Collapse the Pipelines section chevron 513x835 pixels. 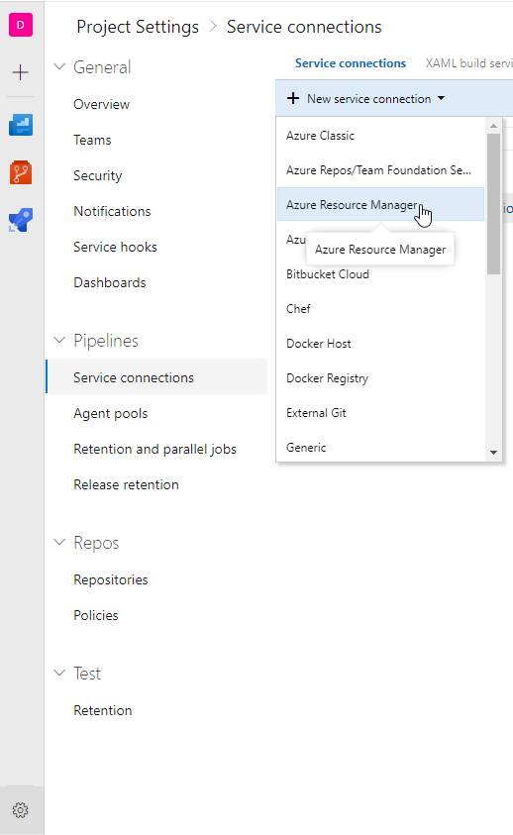59,341
